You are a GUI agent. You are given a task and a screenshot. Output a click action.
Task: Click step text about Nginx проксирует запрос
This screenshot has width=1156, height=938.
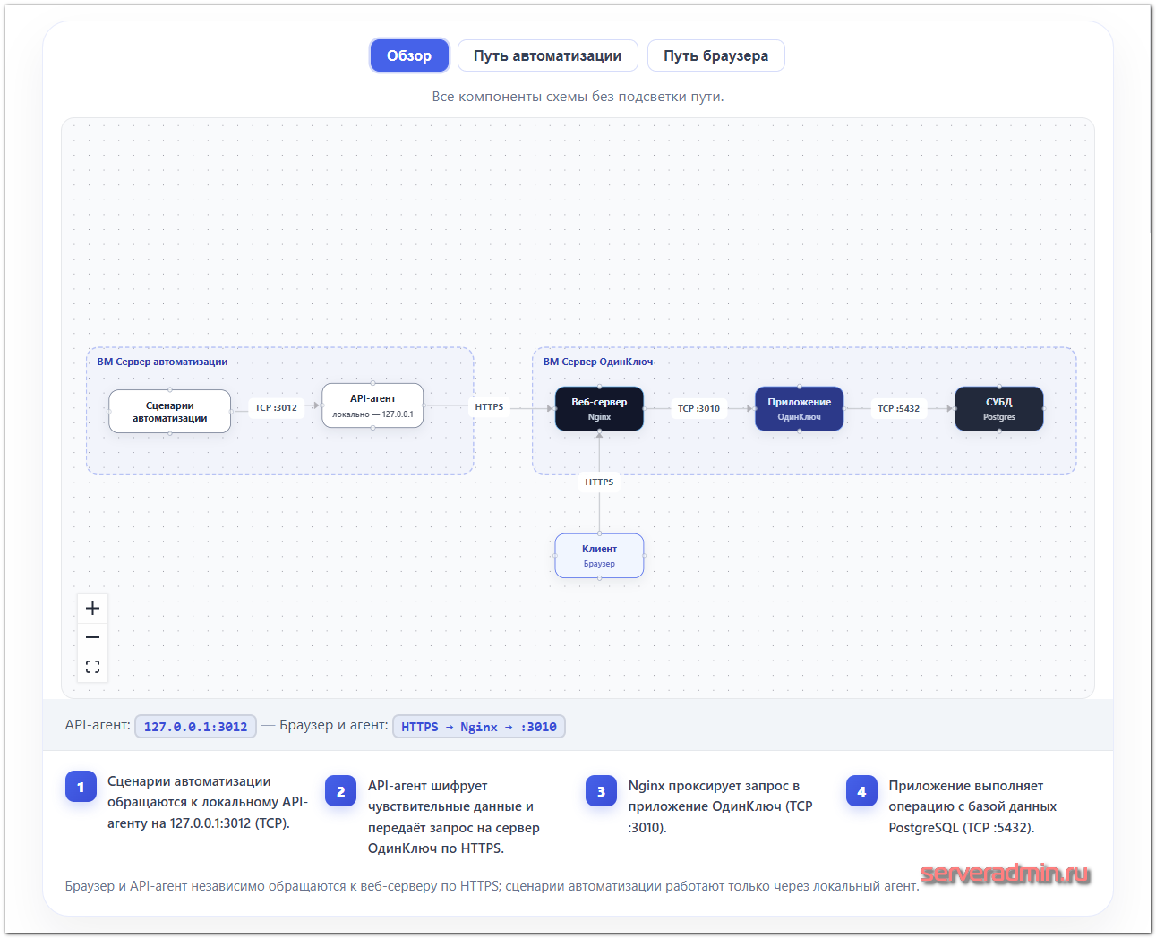coord(721,806)
